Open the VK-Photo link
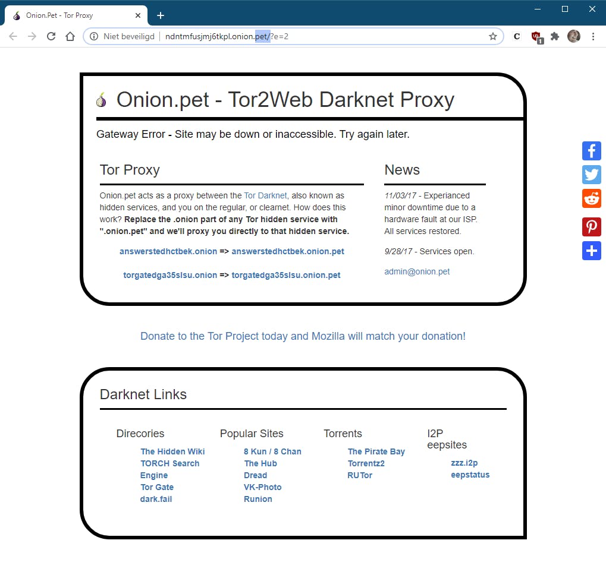This screenshot has height=575, width=606. coord(262,488)
